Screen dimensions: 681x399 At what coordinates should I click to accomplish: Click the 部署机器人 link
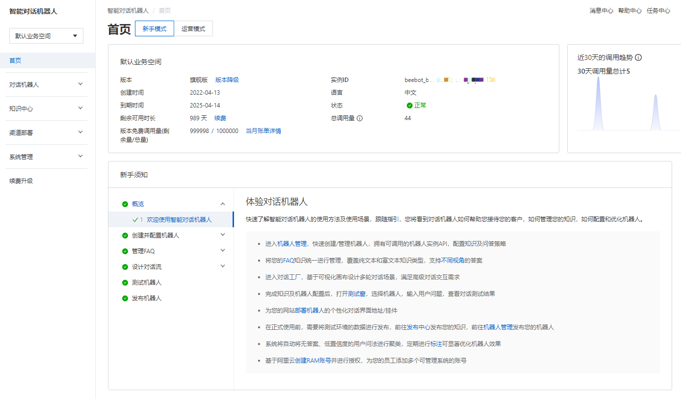point(310,311)
